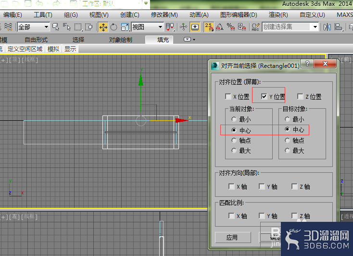353x256 pixels.
Task: Open Select by Name list icon
Action: [x=67, y=27]
